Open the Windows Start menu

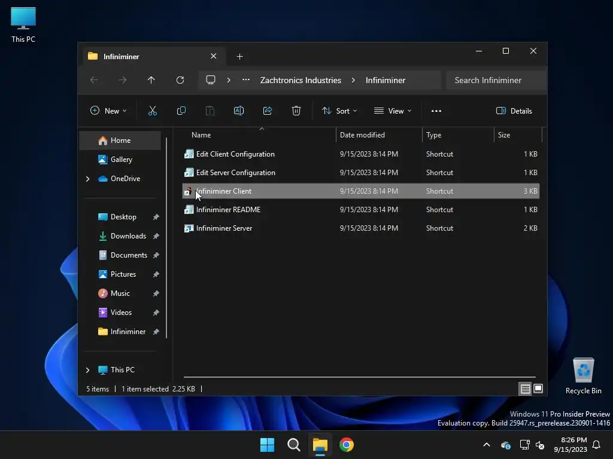pos(268,445)
